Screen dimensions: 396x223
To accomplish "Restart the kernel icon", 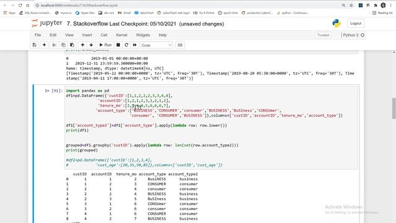I will point(126,45).
